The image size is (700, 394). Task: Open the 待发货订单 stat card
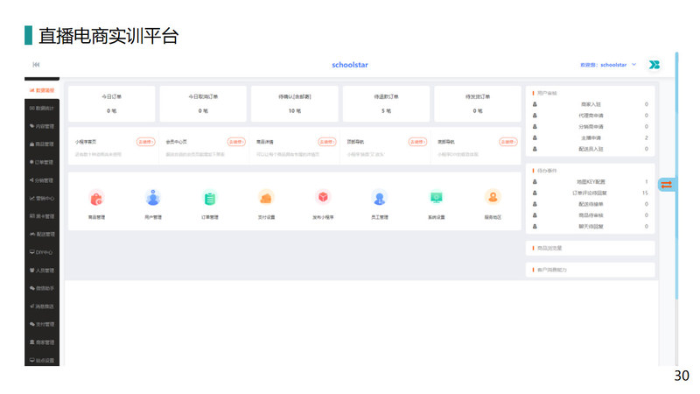(478, 103)
